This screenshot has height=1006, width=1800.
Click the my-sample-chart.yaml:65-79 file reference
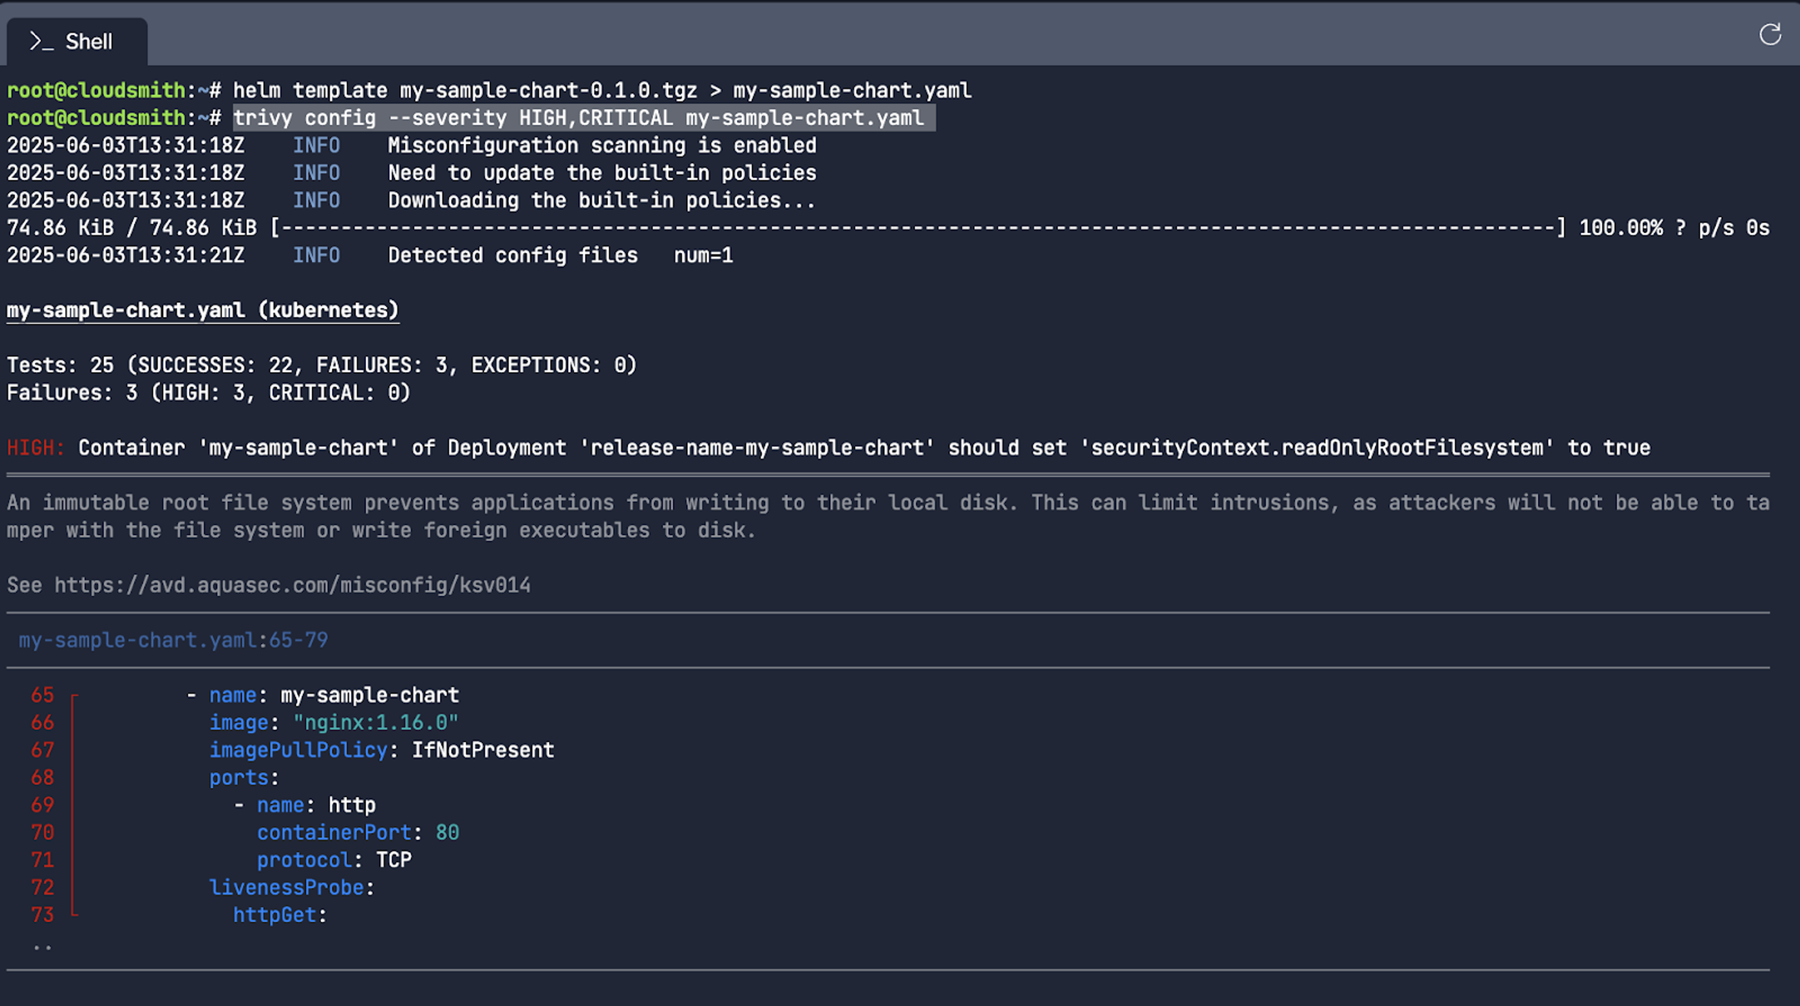pos(173,640)
